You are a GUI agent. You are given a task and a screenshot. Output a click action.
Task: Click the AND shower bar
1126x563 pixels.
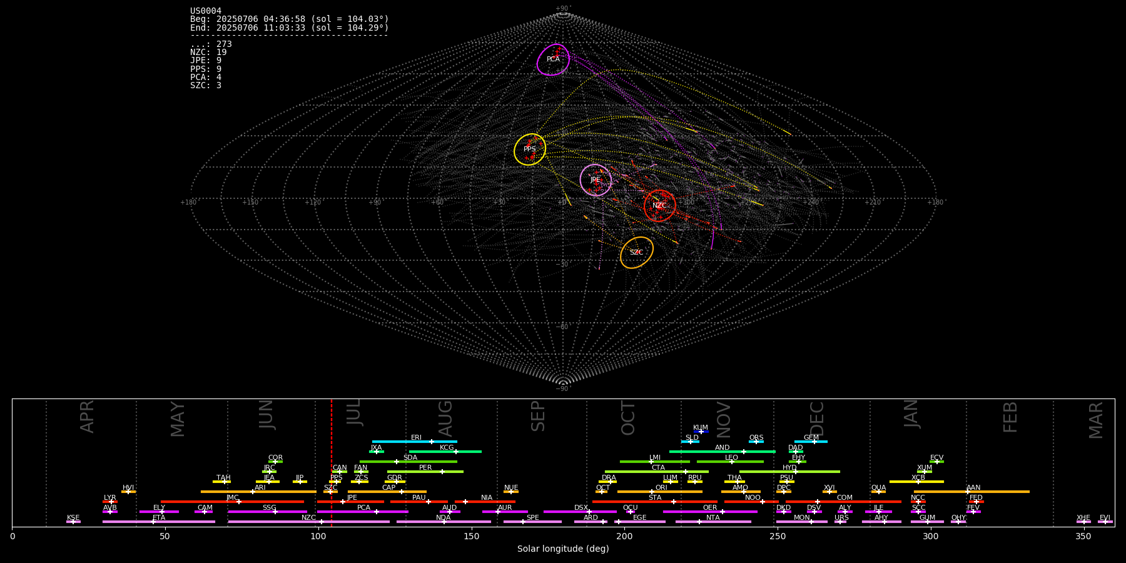723,452
